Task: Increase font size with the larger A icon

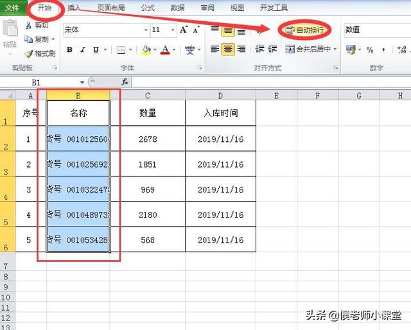Action: tap(184, 30)
